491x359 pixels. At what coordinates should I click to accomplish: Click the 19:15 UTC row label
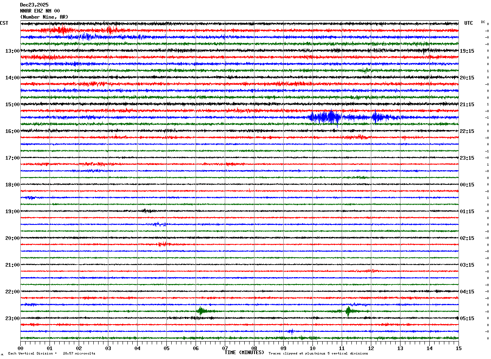[467, 51]
